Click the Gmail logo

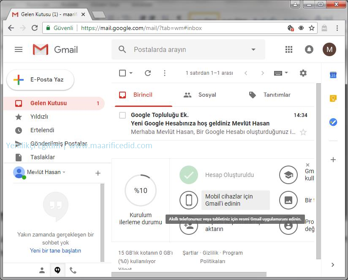(x=55, y=49)
